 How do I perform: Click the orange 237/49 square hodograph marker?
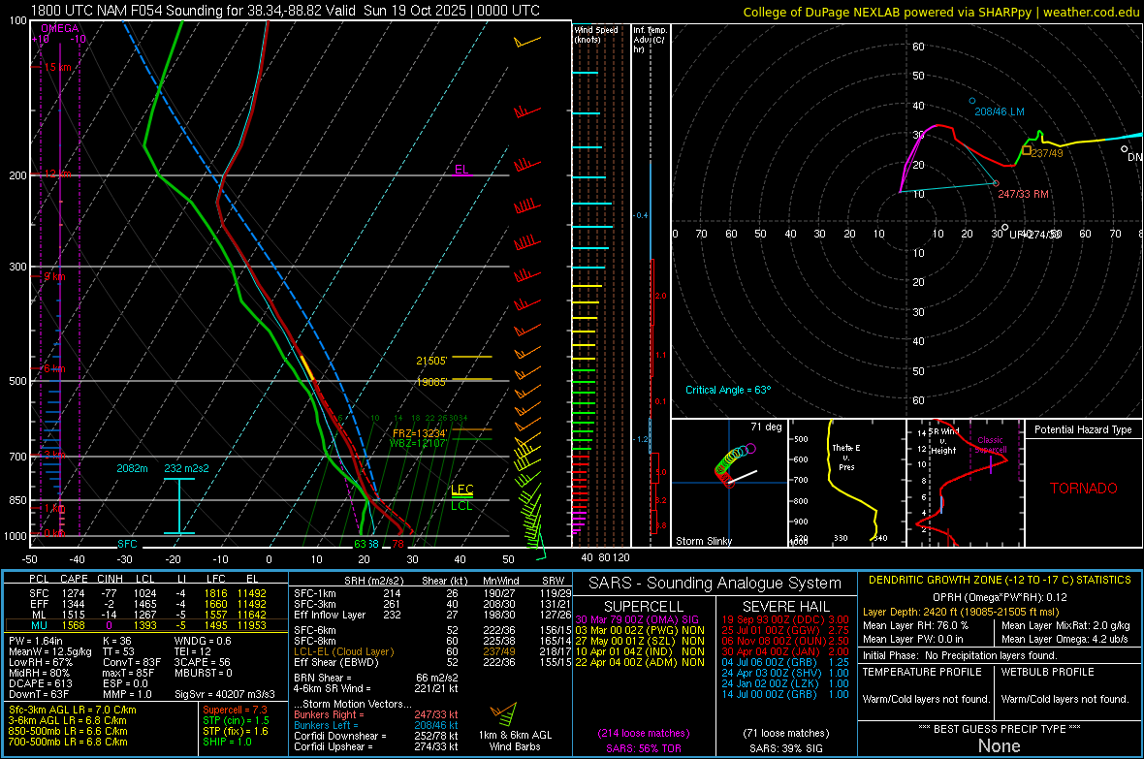click(1027, 151)
